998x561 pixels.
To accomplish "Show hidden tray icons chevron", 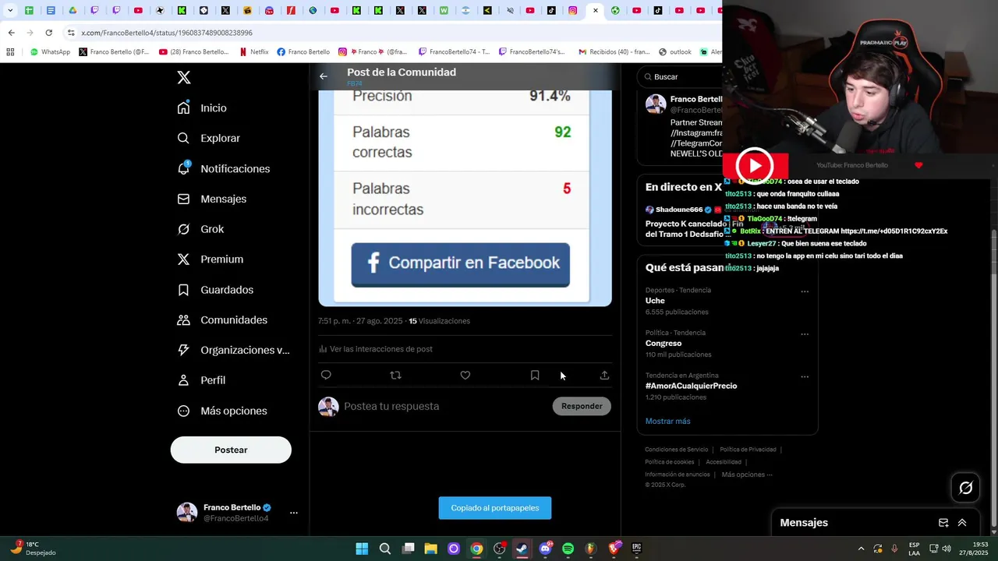I will pos(861,549).
